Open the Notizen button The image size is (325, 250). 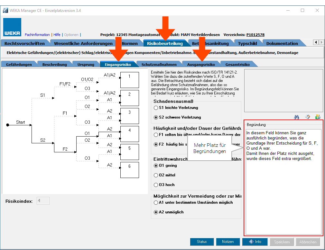227,242
